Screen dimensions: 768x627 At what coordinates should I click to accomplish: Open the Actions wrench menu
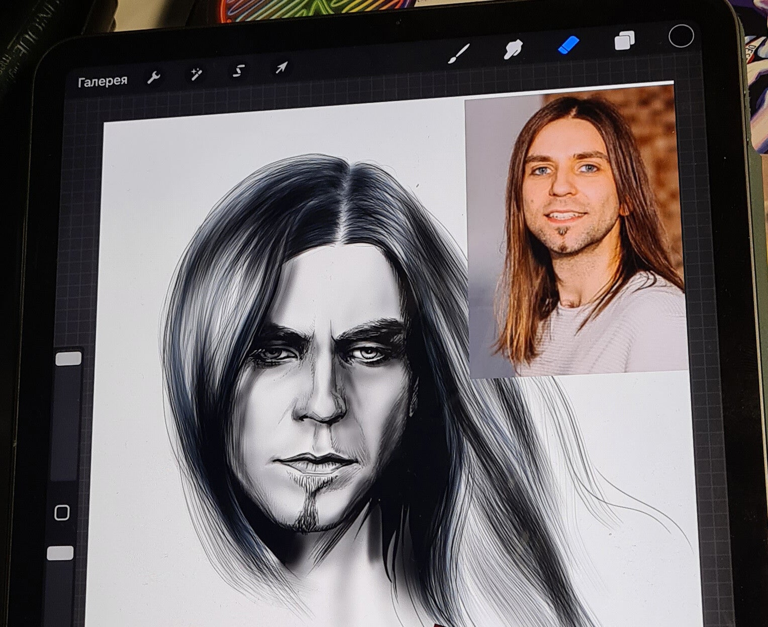pyautogui.click(x=153, y=77)
